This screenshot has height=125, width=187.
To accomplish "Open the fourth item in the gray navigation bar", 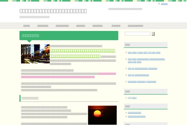I will 81,26.
